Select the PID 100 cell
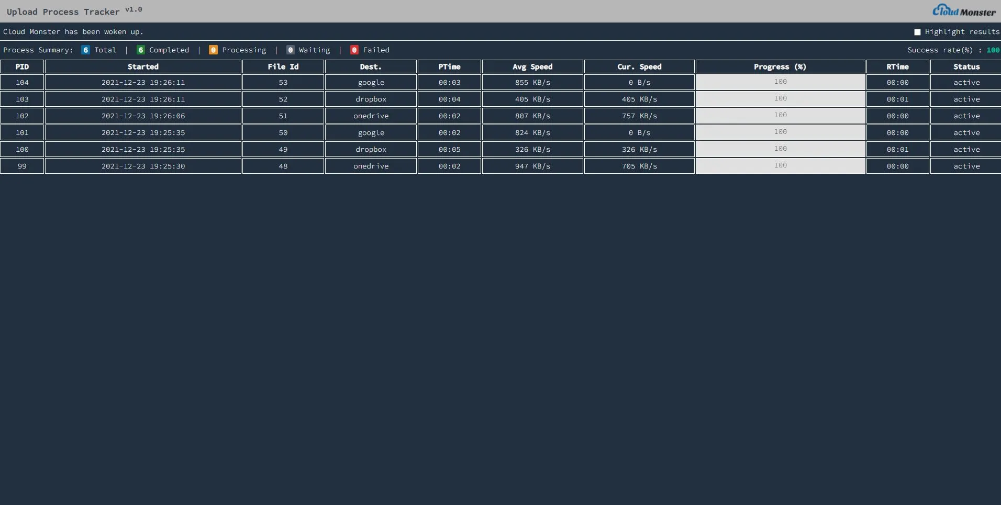The height and width of the screenshot is (505, 1001). (22, 149)
